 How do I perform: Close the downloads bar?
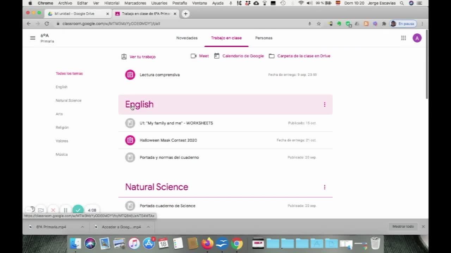(x=423, y=227)
